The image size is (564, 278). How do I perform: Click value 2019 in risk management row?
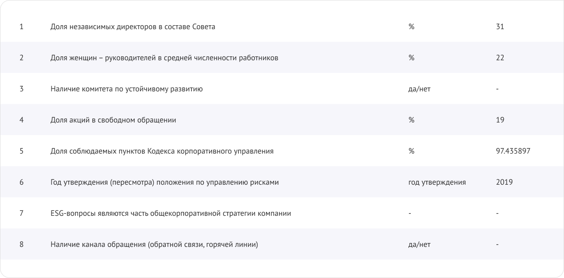[x=504, y=182]
